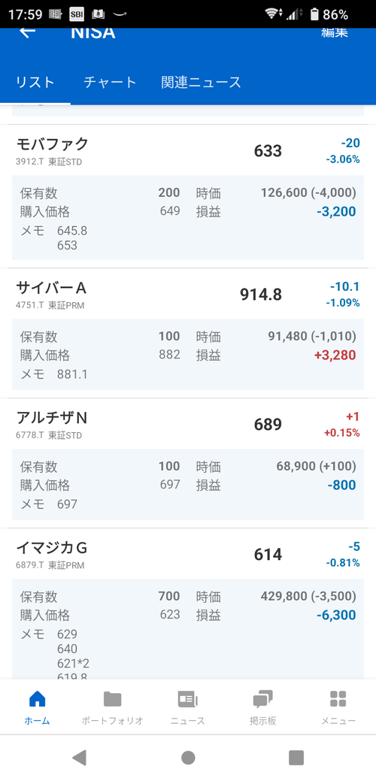The width and height of the screenshot is (376, 781).
Task: Select the リスト tab
Action: [x=35, y=82]
